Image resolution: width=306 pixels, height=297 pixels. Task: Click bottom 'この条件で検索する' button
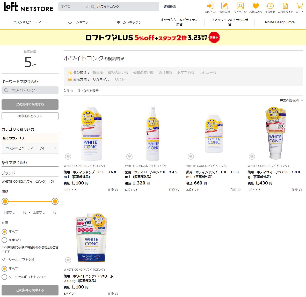30,290
